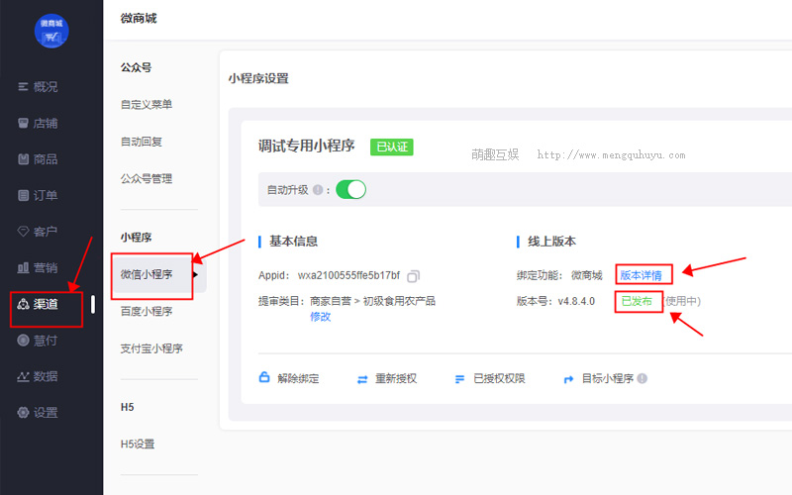Image resolution: width=792 pixels, height=495 pixels.
Task: Click the 线上版本 section heading
Action: 552,242
